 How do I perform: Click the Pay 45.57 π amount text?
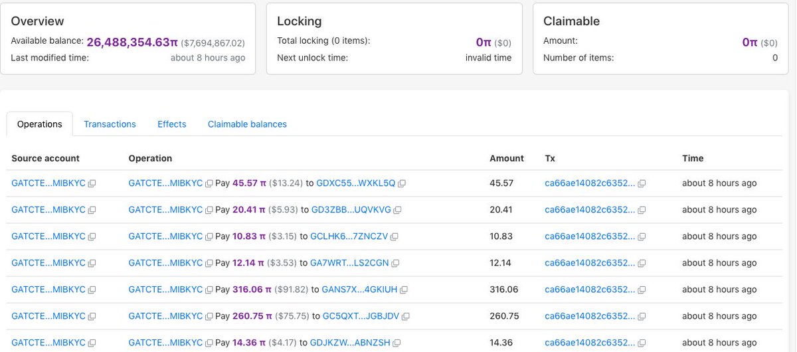pos(249,183)
